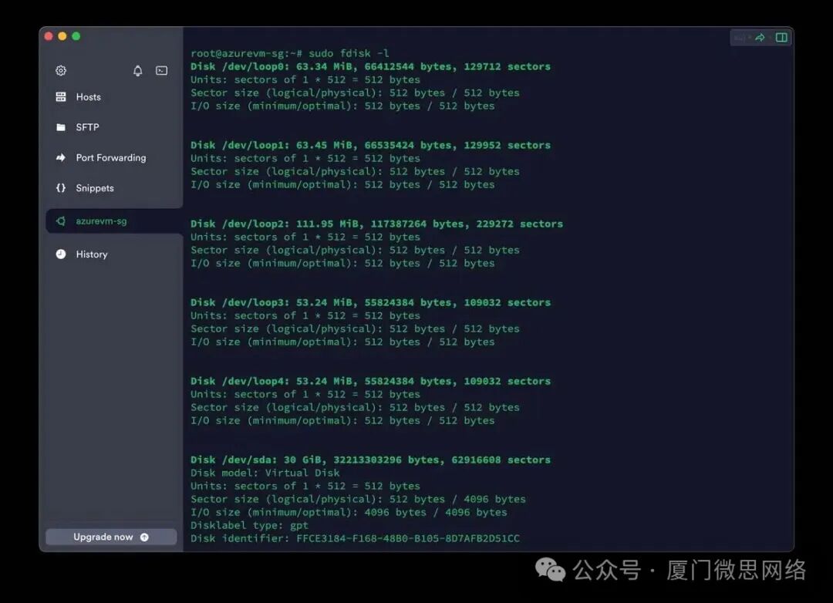
Task: Toggle the split view panel icon
Action: click(781, 38)
